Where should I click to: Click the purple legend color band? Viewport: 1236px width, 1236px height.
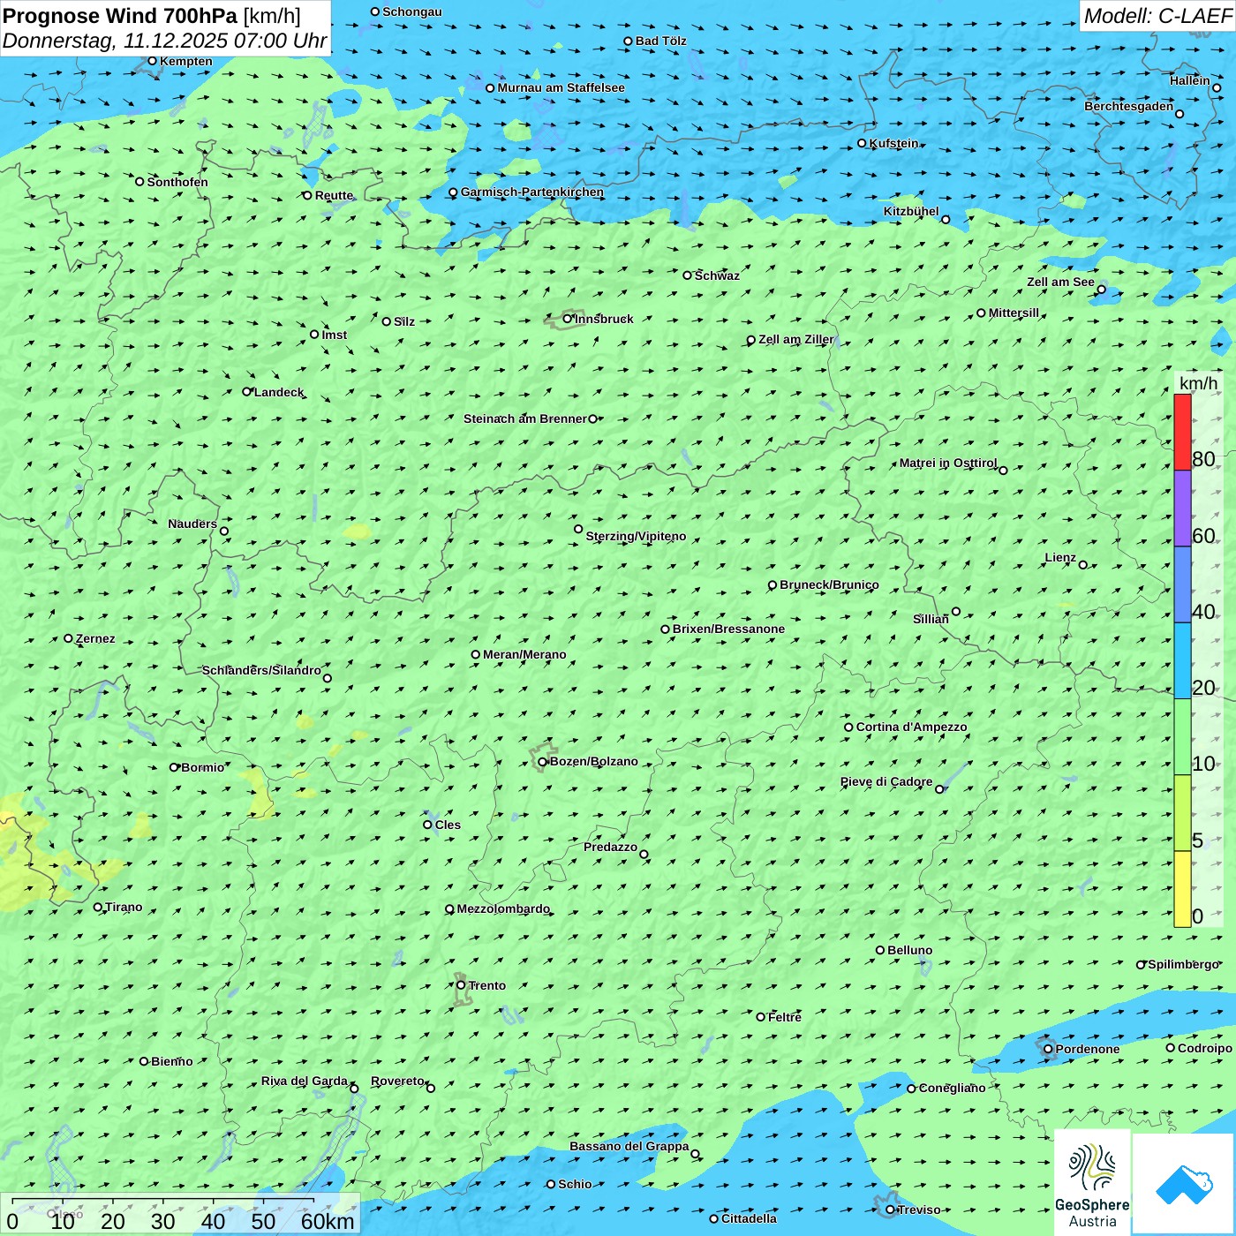click(x=1182, y=508)
